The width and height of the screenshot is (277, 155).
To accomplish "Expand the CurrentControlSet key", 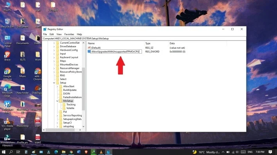I will 54,43.
